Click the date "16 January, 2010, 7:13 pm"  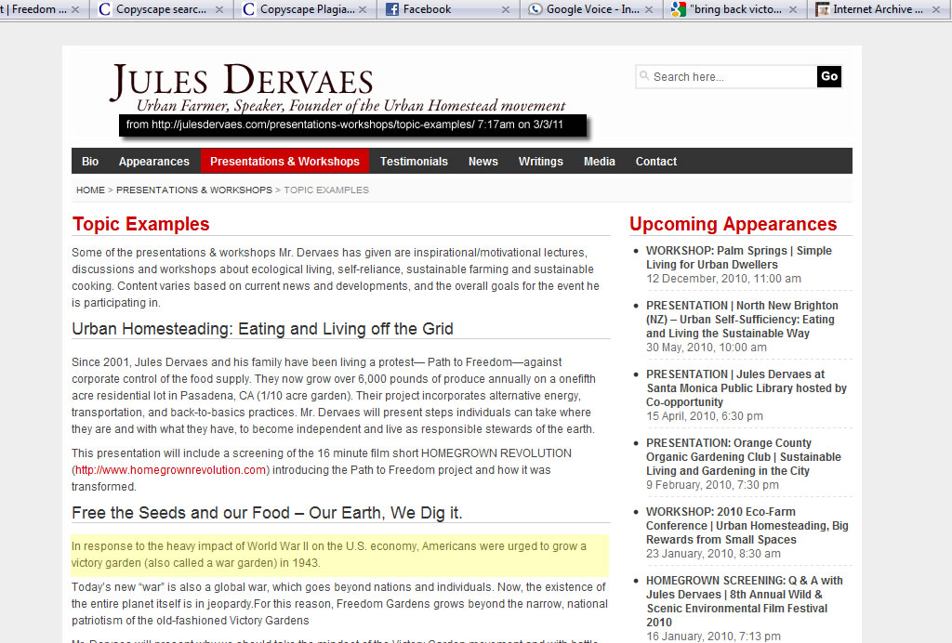click(x=713, y=636)
